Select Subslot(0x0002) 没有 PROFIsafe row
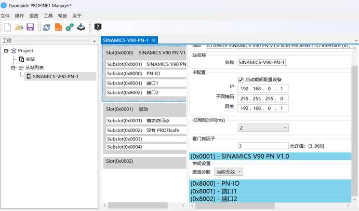The height and width of the screenshot is (211, 359). click(147, 130)
